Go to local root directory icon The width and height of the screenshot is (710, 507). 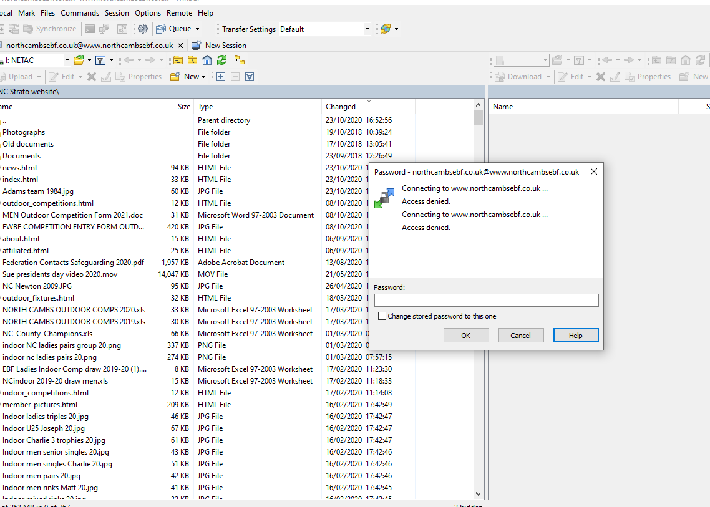tap(193, 60)
